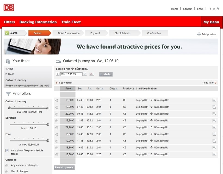Click the Fare filter slider handle

[x=48, y=140]
